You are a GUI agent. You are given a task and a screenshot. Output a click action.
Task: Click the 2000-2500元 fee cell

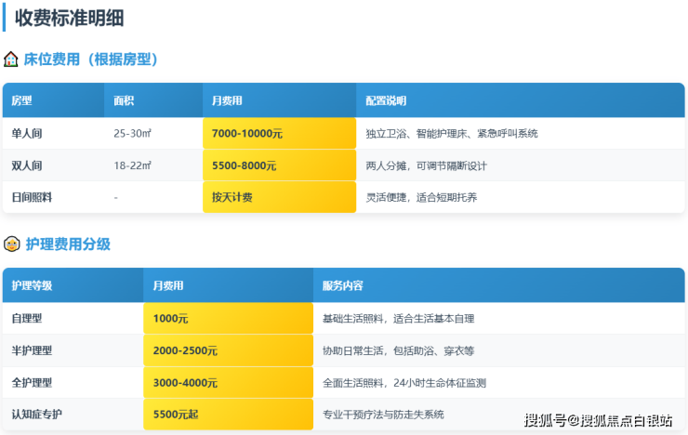pyautogui.click(x=228, y=350)
